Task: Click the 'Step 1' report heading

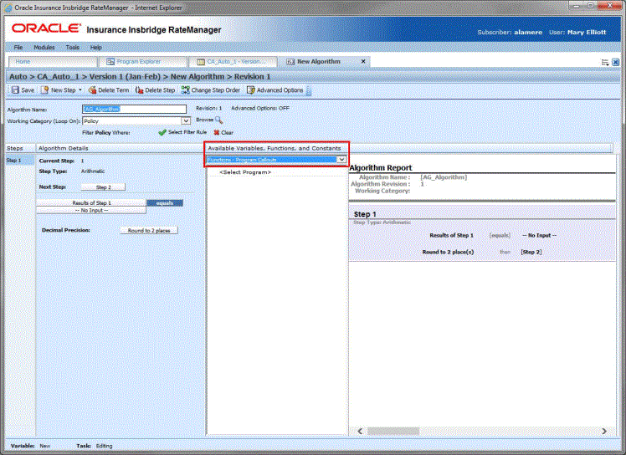Action: coord(365,214)
